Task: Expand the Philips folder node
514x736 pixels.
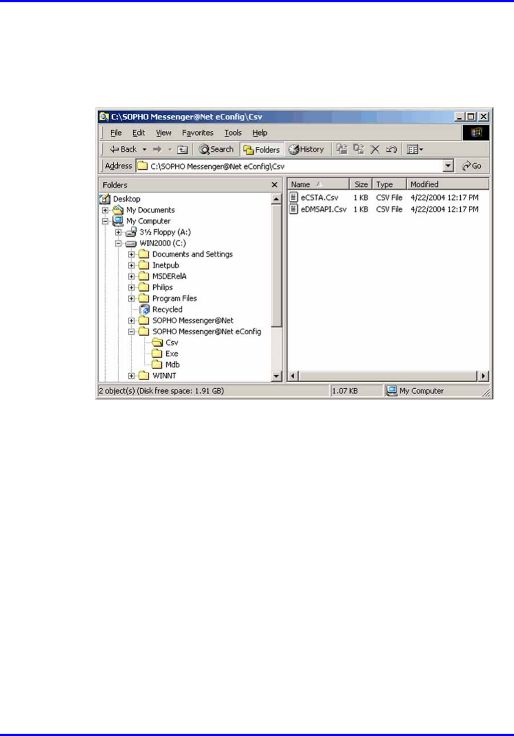Action: pyautogui.click(x=132, y=287)
